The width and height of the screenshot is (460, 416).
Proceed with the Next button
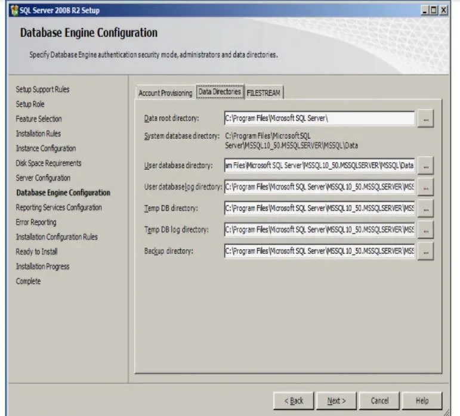click(x=336, y=401)
